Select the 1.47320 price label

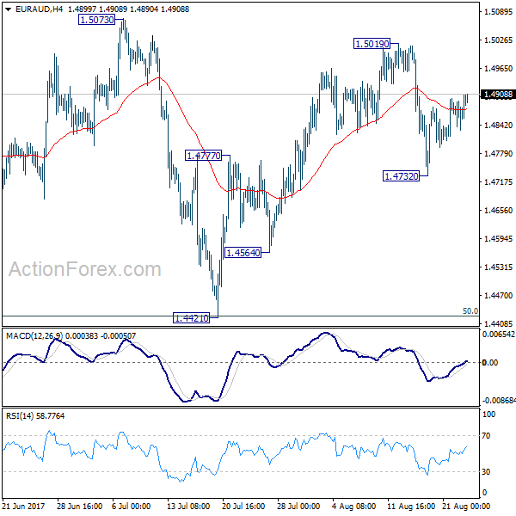click(x=401, y=176)
